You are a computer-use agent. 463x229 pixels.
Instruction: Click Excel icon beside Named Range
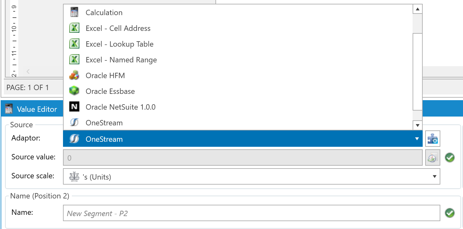pos(74,60)
